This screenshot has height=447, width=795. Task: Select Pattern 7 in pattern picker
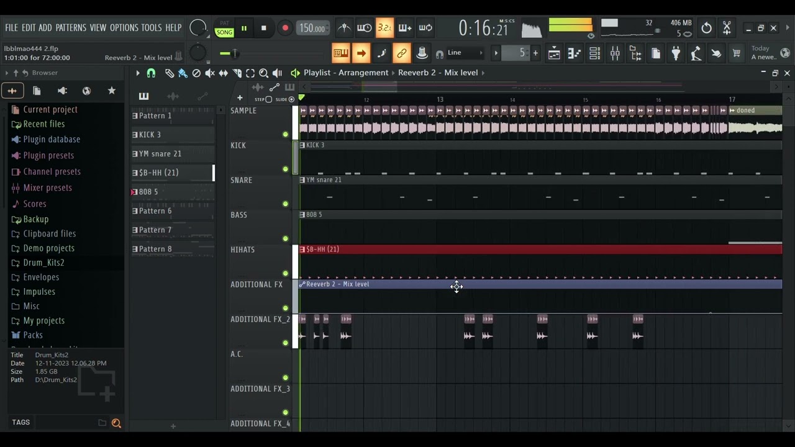[173, 230]
